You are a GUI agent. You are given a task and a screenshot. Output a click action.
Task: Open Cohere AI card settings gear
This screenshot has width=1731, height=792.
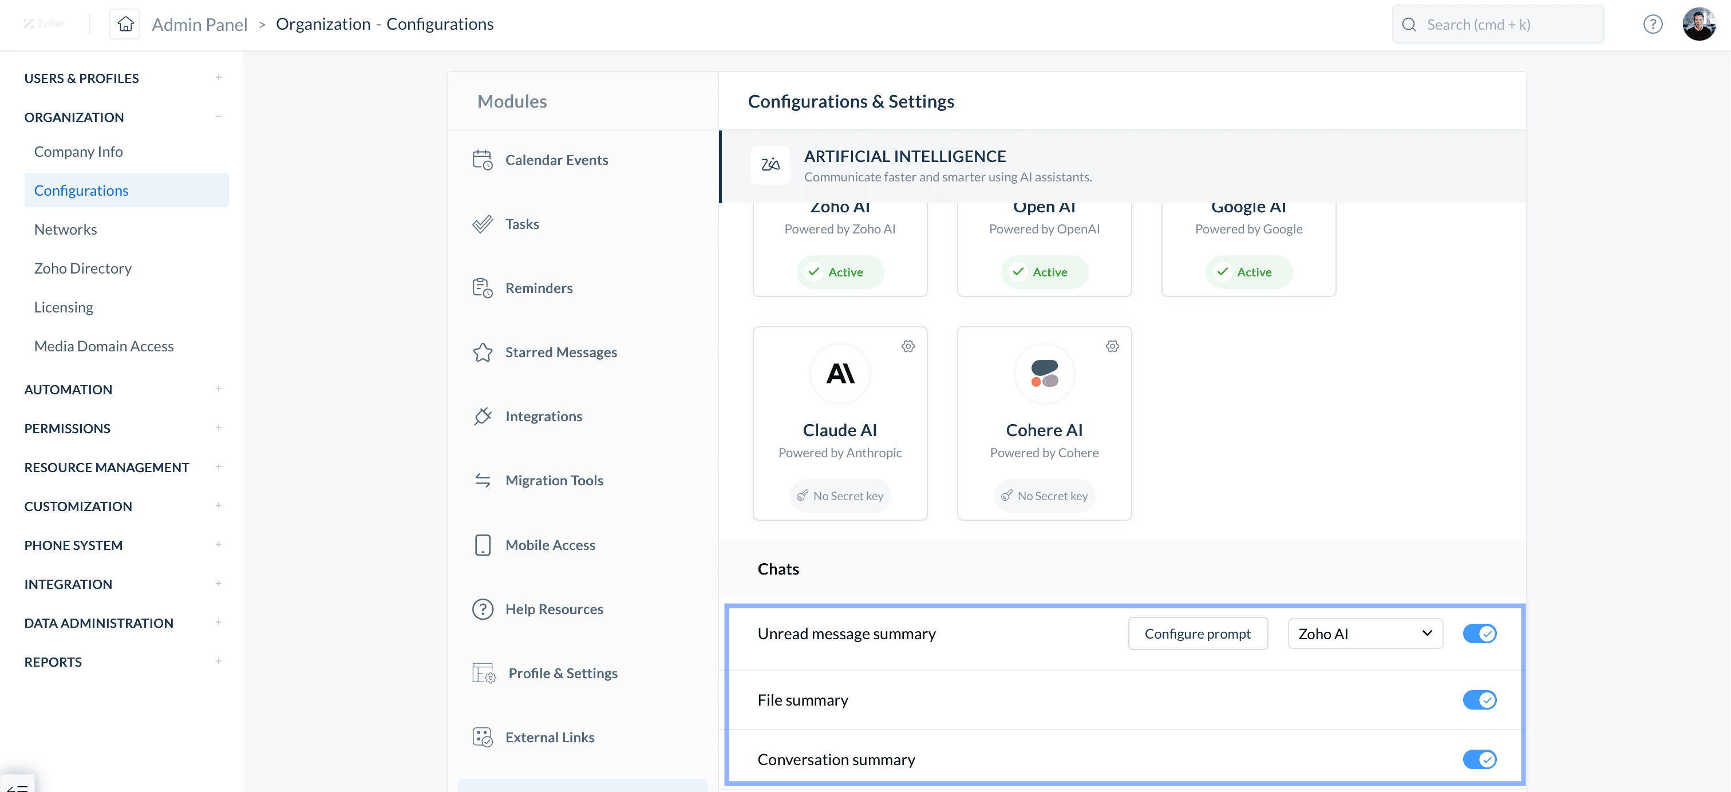[x=1112, y=347]
